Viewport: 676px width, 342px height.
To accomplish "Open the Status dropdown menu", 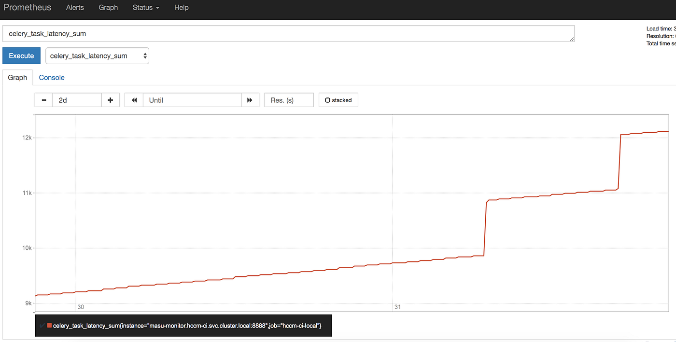I will click(x=146, y=7).
